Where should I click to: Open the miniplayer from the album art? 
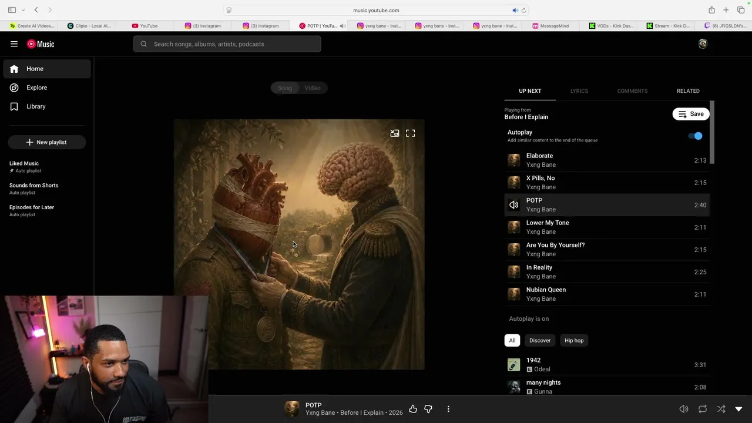coord(395,133)
